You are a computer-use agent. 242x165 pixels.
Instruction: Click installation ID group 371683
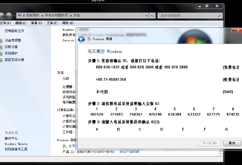(x=117, y=114)
